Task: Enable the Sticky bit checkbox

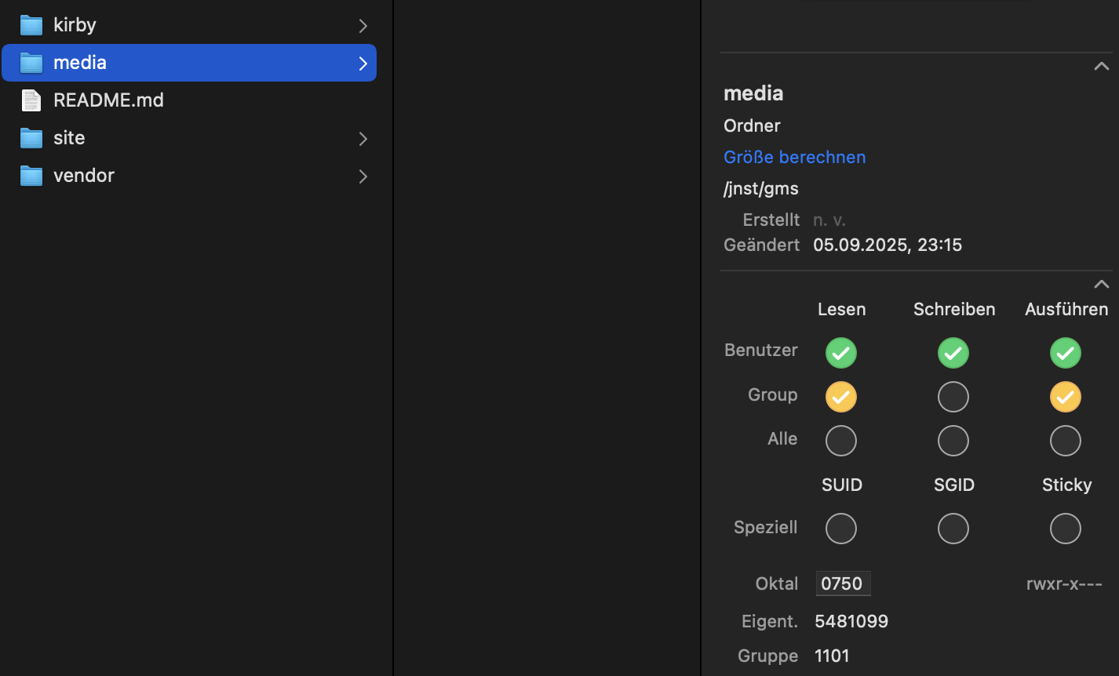Action: click(x=1066, y=529)
